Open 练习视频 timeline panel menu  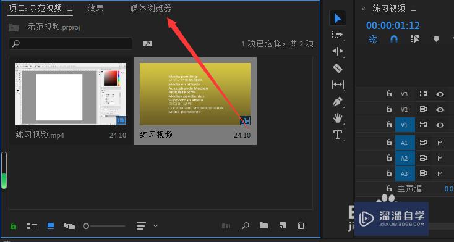pos(413,9)
